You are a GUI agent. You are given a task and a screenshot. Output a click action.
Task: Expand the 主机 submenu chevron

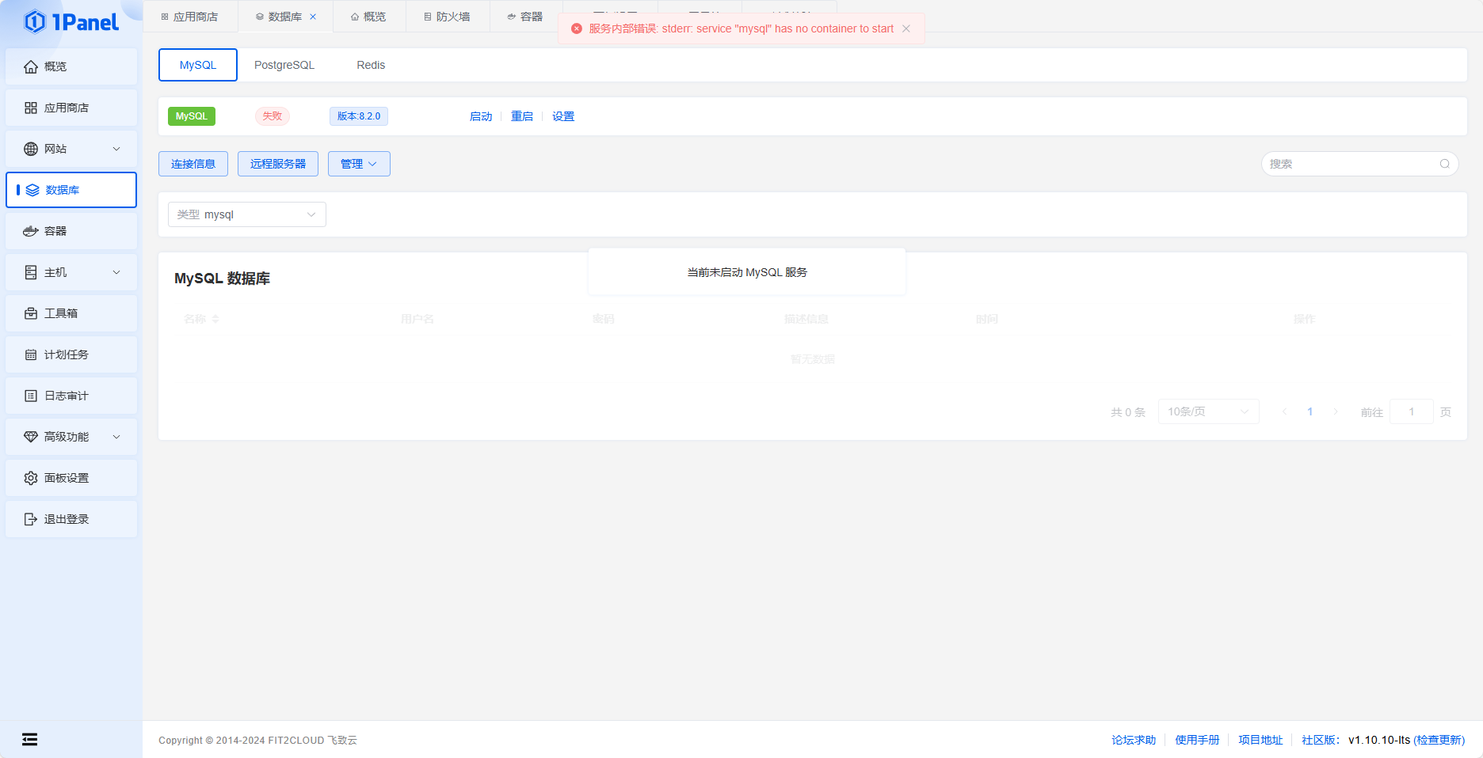pos(116,272)
